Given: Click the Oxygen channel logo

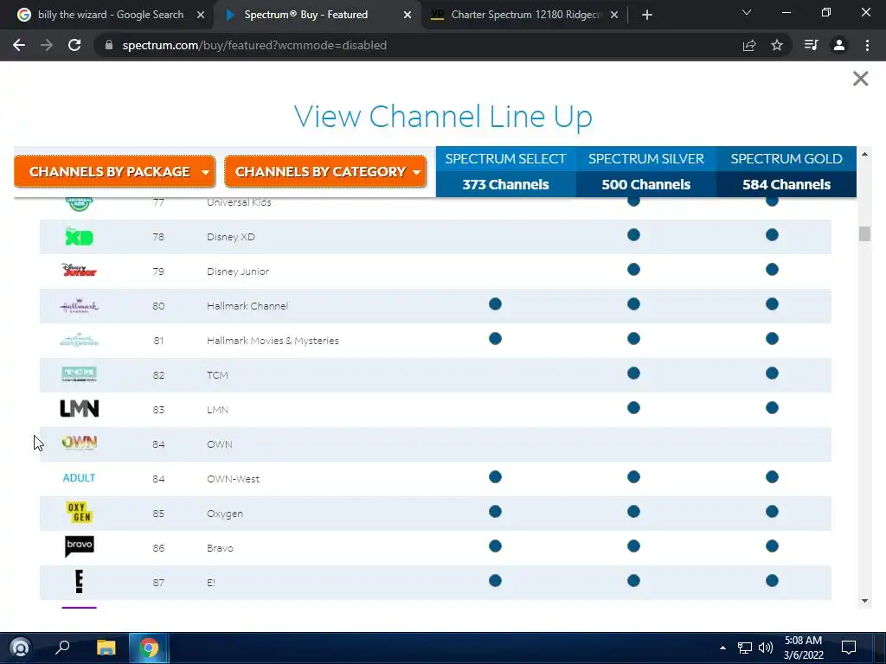Looking at the screenshot, I should pos(79,512).
